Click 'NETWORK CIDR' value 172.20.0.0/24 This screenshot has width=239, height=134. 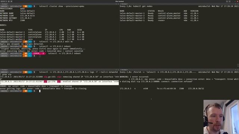click(27, 16)
